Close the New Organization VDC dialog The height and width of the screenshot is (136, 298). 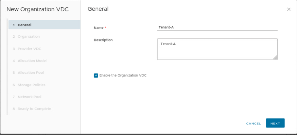point(289,9)
